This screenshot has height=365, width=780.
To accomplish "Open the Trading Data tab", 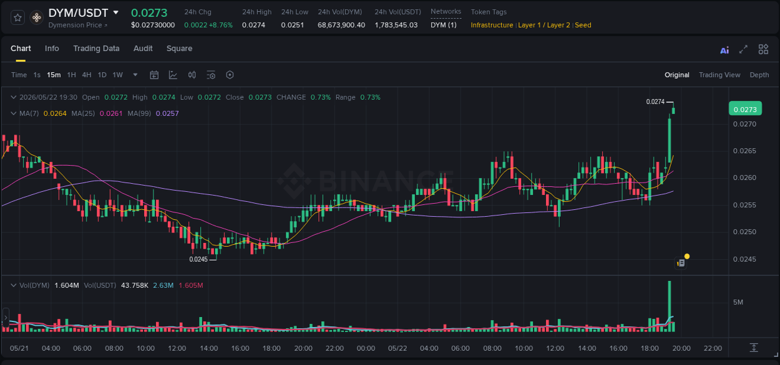I will click(x=96, y=49).
